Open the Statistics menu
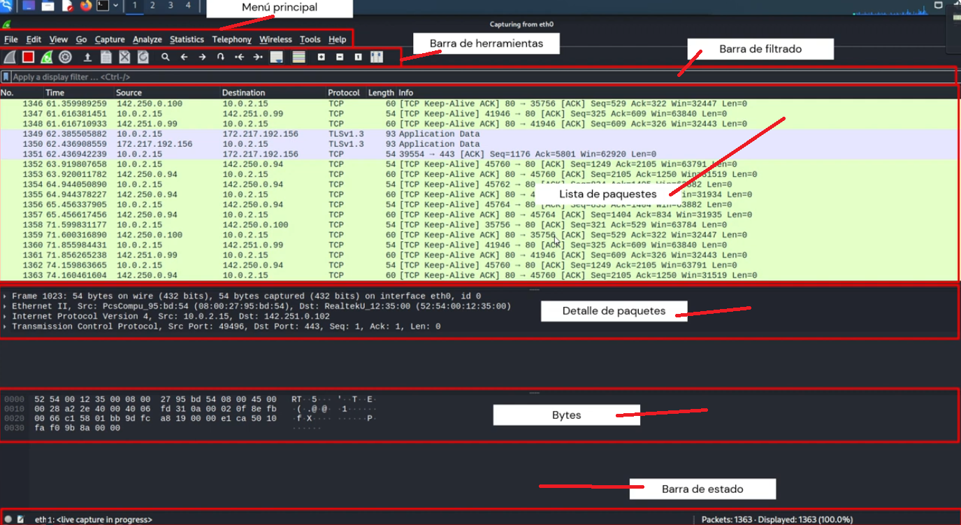961x525 pixels. click(x=187, y=40)
